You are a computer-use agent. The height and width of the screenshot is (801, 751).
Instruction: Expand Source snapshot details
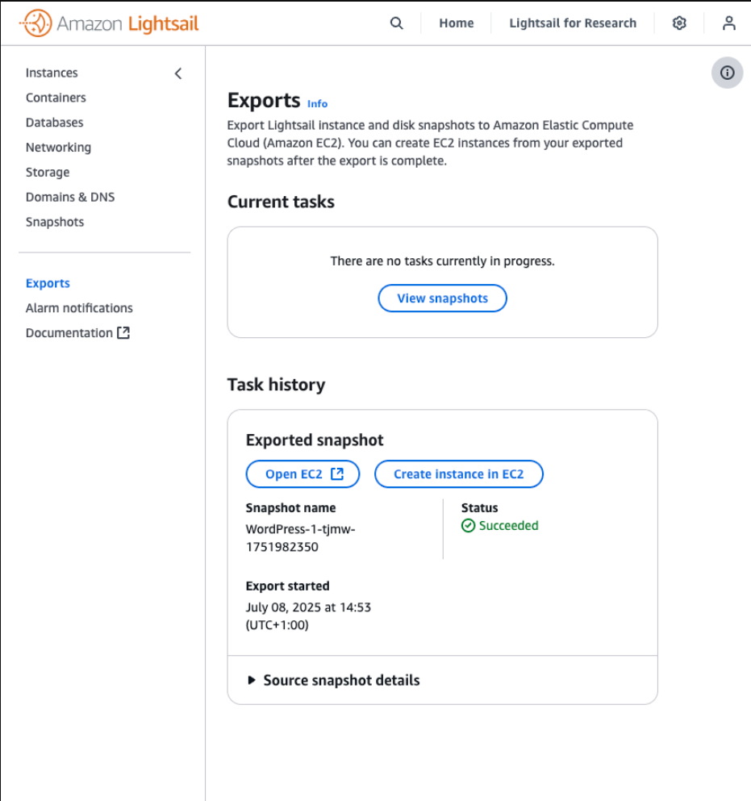click(x=333, y=680)
